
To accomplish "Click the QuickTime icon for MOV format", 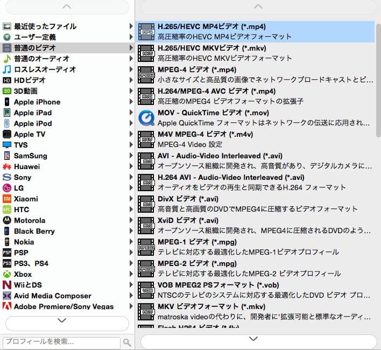I will 146,118.
